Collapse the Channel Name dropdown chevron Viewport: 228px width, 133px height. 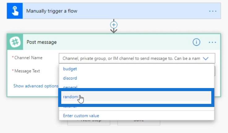[206, 59]
